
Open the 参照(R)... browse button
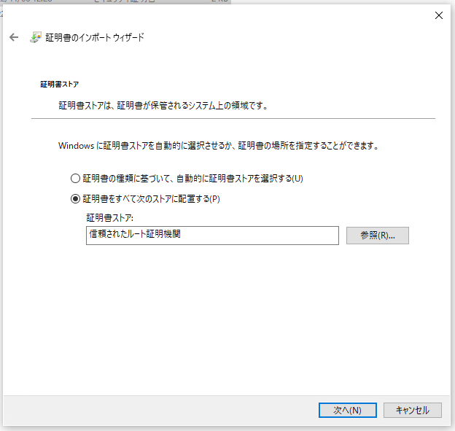coord(378,236)
